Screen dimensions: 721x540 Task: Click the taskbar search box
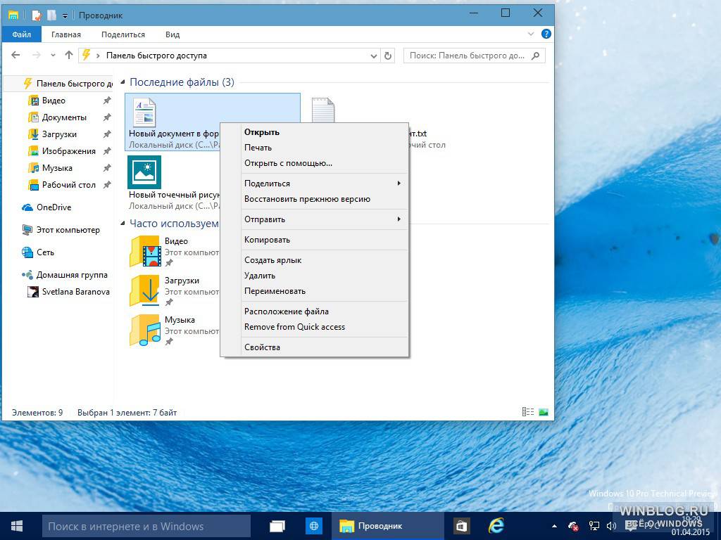click(146, 526)
